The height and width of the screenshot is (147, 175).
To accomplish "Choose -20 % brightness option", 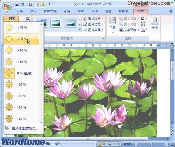I will (22, 96).
